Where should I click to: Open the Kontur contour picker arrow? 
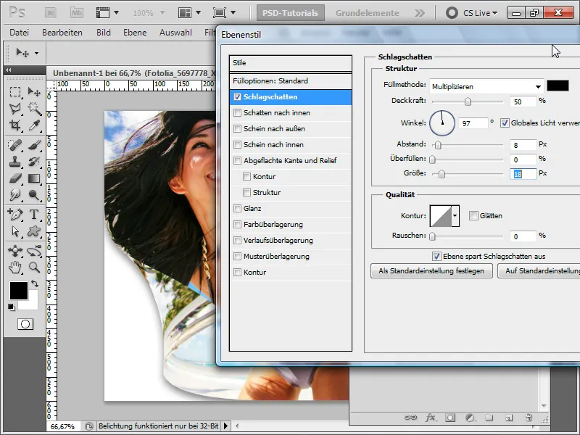point(455,215)
